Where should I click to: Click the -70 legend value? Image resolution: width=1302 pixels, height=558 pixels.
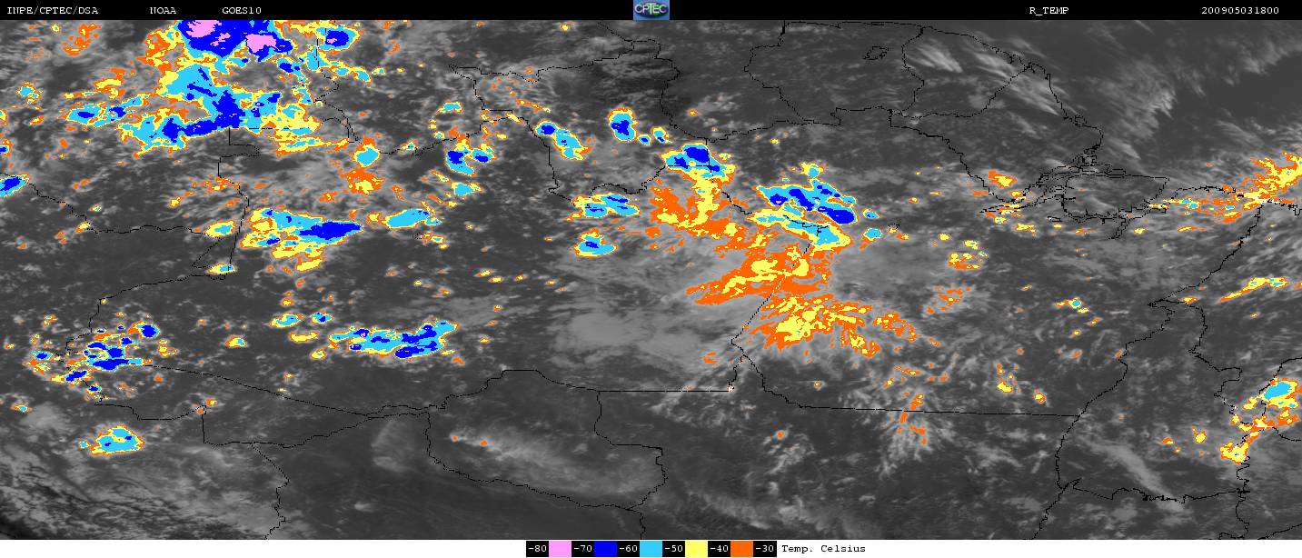[582, 549]
